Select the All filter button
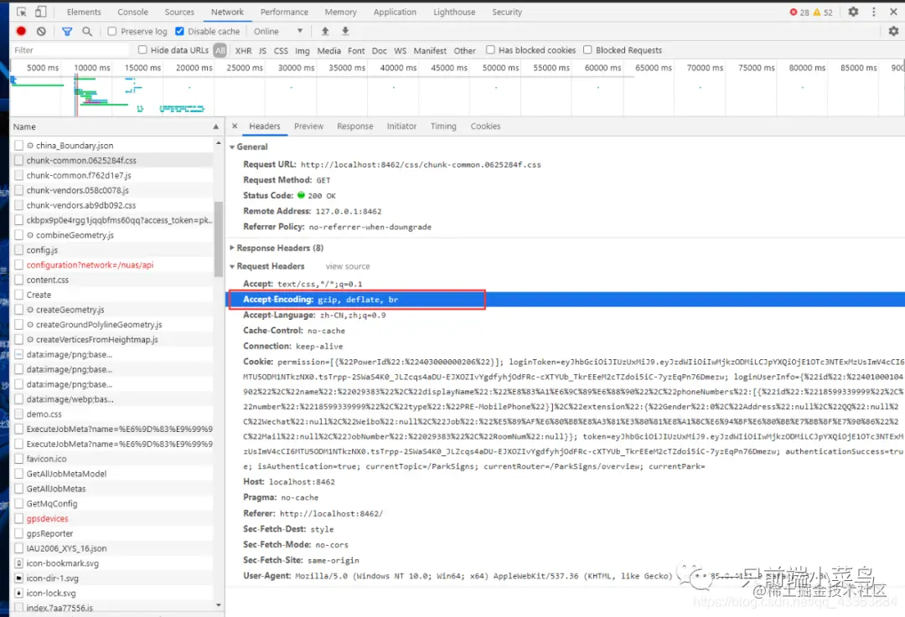This screenshot has width=905, height=617. pyautogui.click(x=220, y=50)
